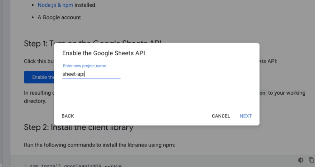315x167 pixels.
Task: Open the Node.js & npm link
Action: coord(55,5)
